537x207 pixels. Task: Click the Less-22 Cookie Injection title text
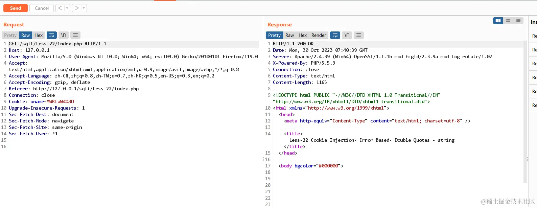pos(372,140)
